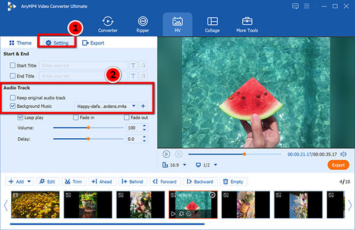Open Start Title color/style icon
Image resolution: width=355 pixels, height=230 pixels.
pos(143,66)
